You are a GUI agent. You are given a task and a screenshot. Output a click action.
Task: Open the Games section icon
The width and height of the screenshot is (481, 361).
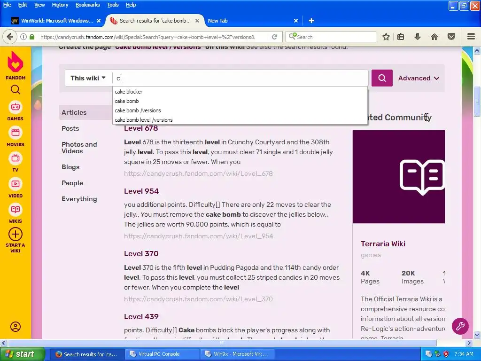(x=16, y=108)
